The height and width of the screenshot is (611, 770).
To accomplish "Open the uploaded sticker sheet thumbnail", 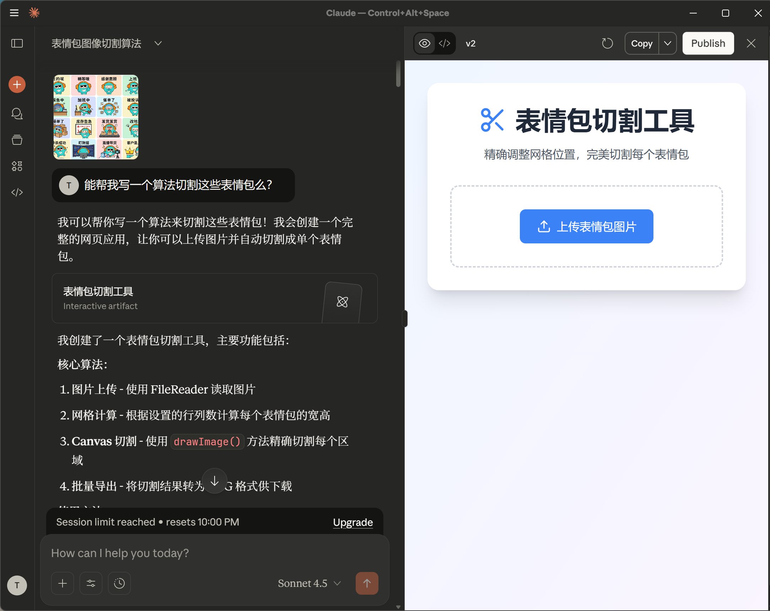I will click(x=96, y=117).
